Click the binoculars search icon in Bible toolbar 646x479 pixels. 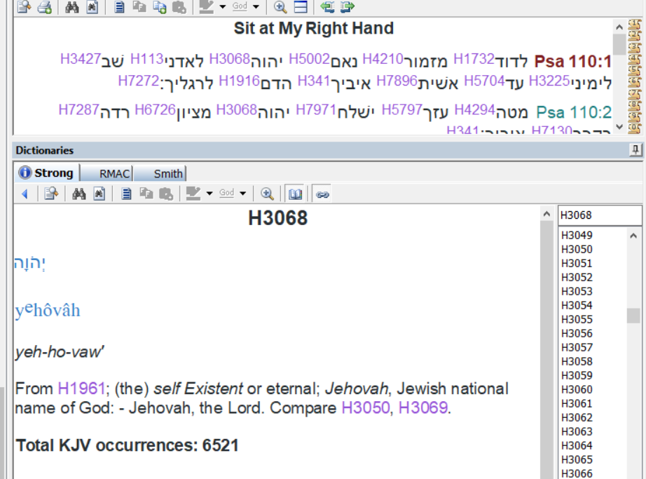coord(72,7)
